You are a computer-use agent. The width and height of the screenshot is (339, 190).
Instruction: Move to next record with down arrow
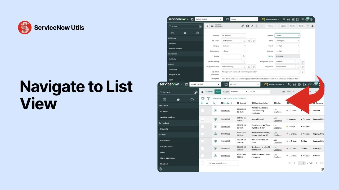click(x=313, y=26)
